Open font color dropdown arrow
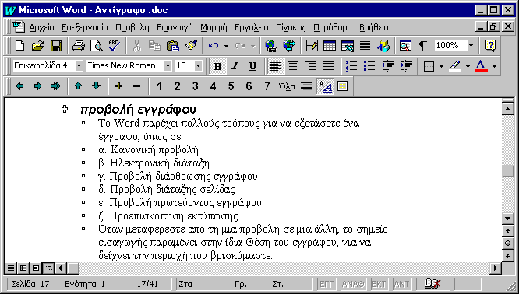This screenshot has height=294, width=519. click(494, 66)
